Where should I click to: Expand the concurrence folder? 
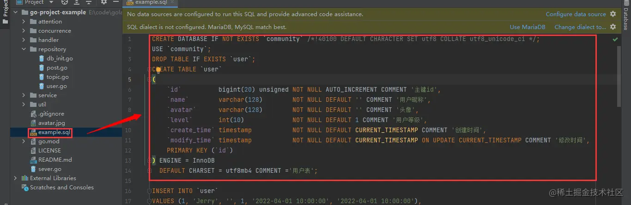(x=24, y=31)
